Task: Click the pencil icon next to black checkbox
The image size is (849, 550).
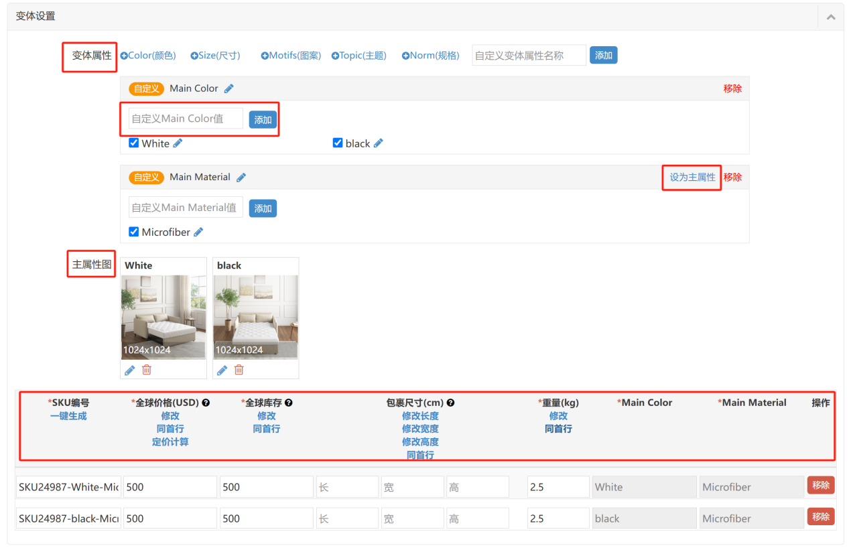Action: [379, 143]
